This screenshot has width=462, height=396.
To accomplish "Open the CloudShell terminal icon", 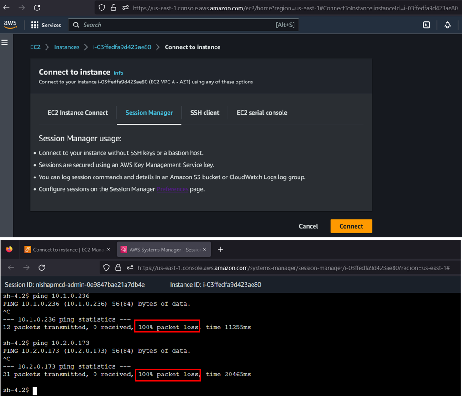I will (426, 25).
